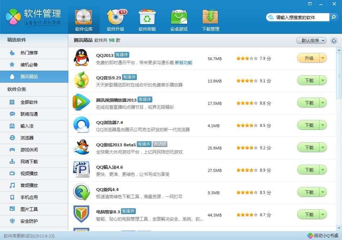Open the 安全防护 category

pos(34,221)
